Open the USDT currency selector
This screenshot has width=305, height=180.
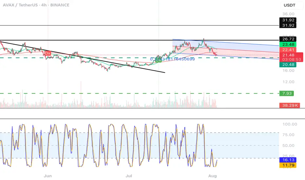[289, 5]
